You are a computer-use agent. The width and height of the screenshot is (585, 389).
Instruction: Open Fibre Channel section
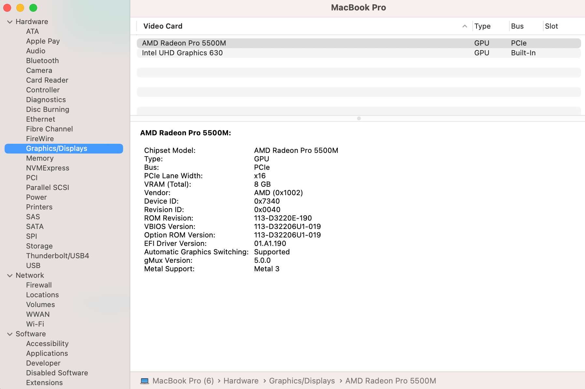click(x=50, y=129)
